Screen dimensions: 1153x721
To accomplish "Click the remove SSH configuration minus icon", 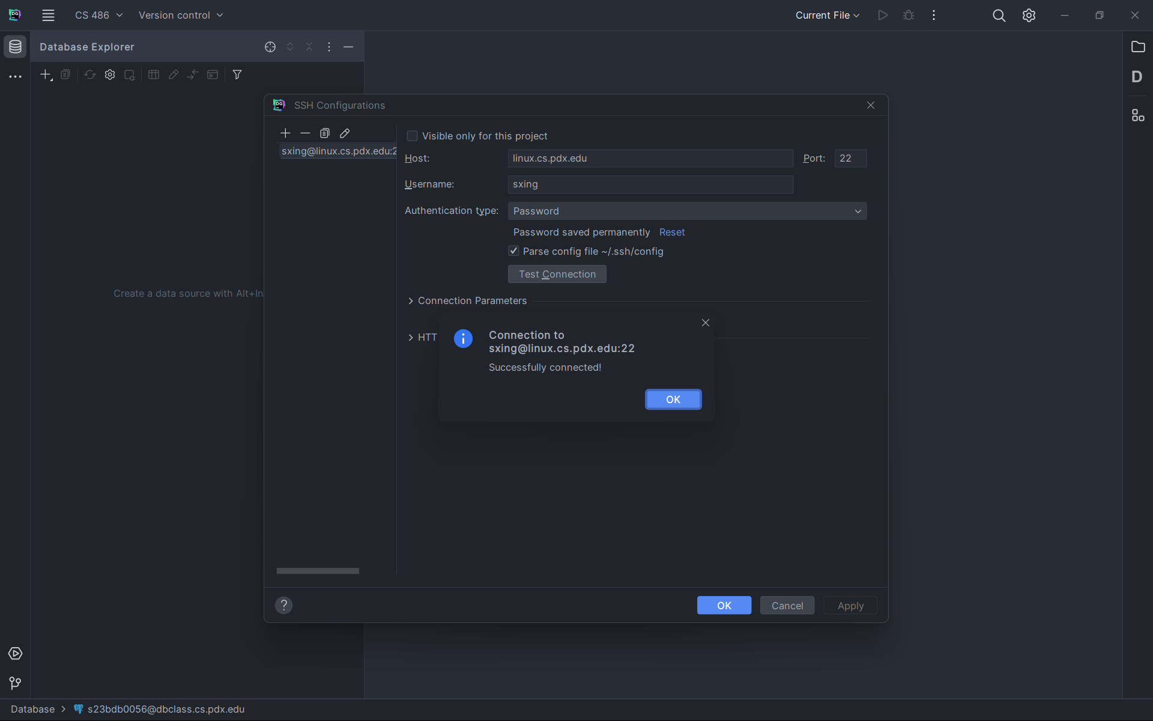I will (x=305, y=133).
